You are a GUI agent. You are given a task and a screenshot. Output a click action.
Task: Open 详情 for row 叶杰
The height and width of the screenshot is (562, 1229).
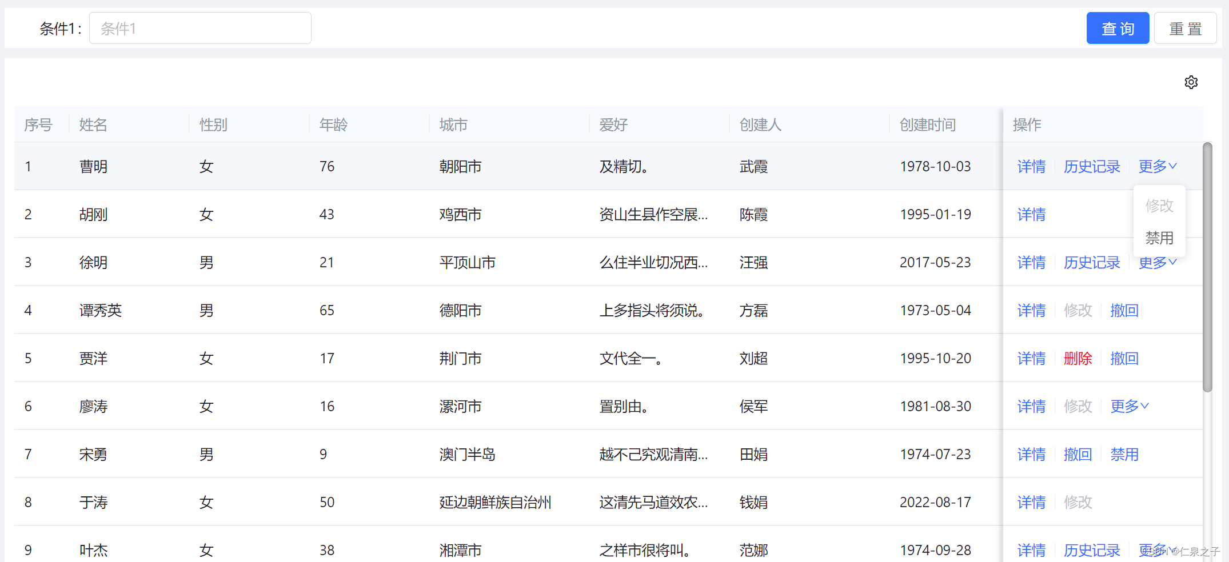(1031, 550)
